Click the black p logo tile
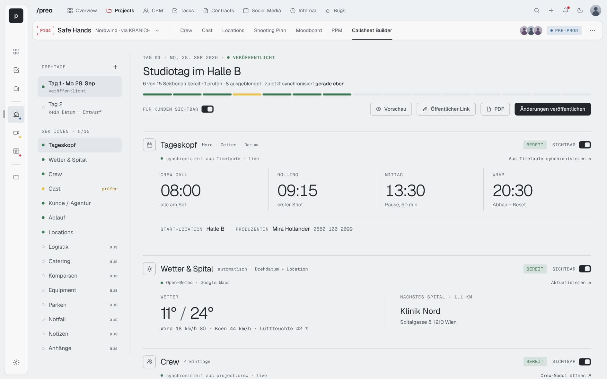Screen dimensions: 607x379 coord(16,16)
